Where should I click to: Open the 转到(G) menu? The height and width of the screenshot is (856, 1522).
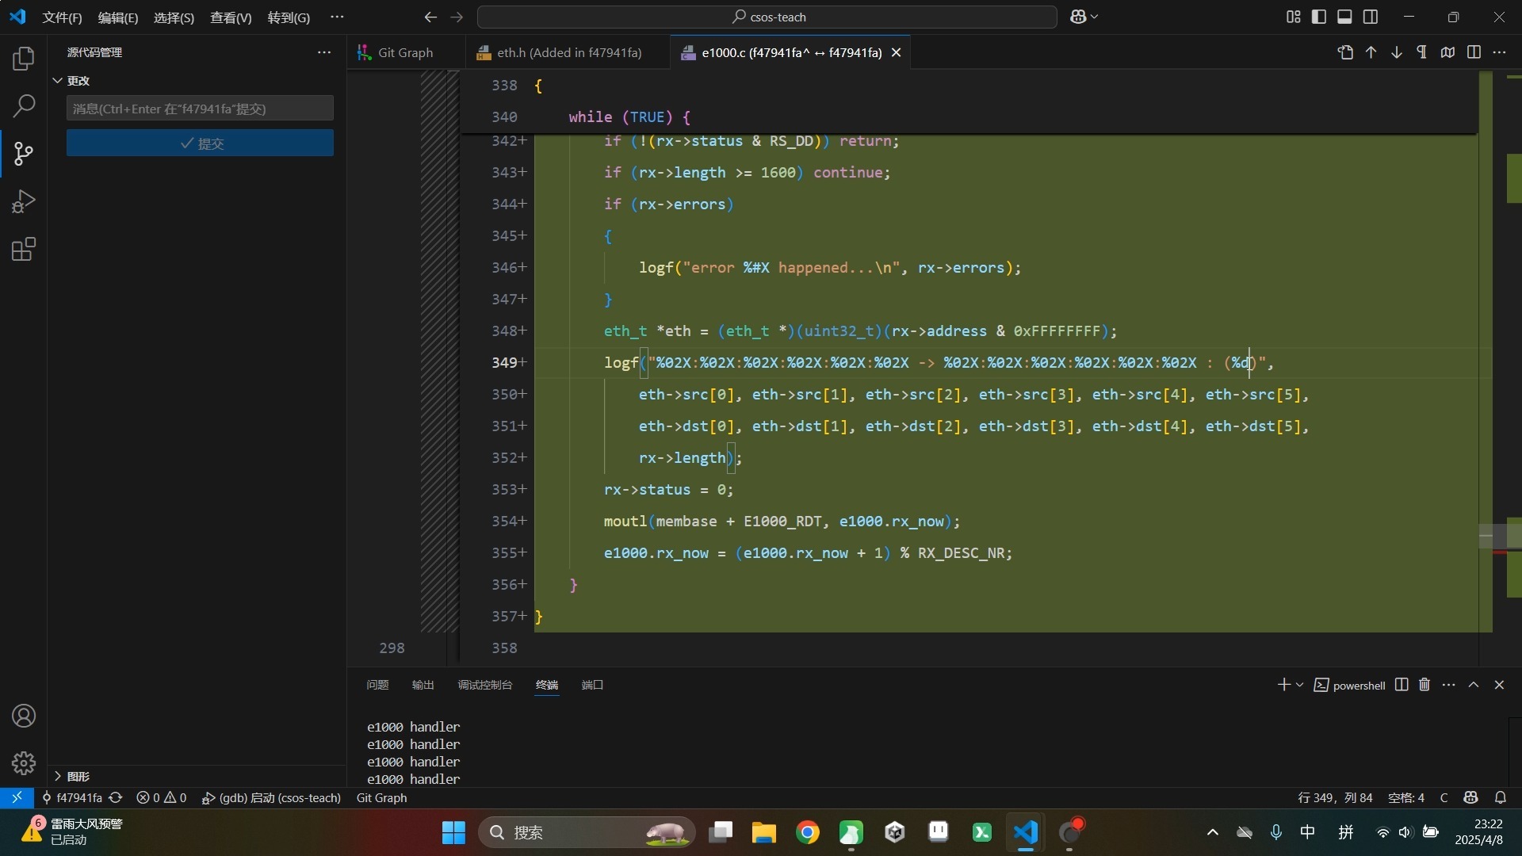pos(289,17)
